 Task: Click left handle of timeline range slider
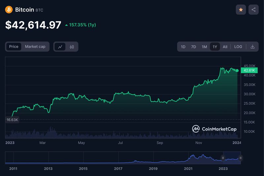[x=223, y=158]
